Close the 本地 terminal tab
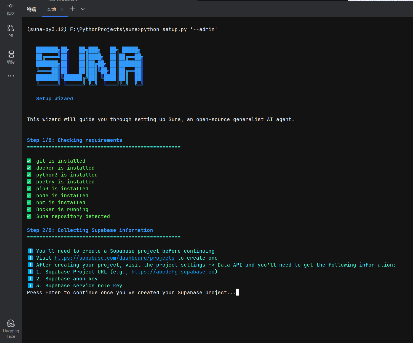 (62, 9)
